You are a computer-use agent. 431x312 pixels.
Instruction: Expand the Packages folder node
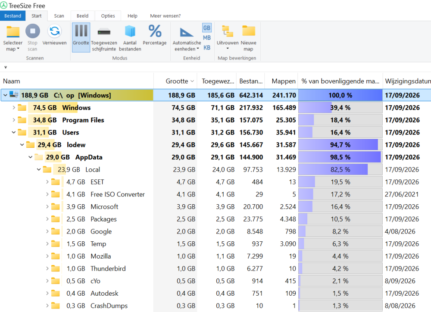click(x=47, y=219)
